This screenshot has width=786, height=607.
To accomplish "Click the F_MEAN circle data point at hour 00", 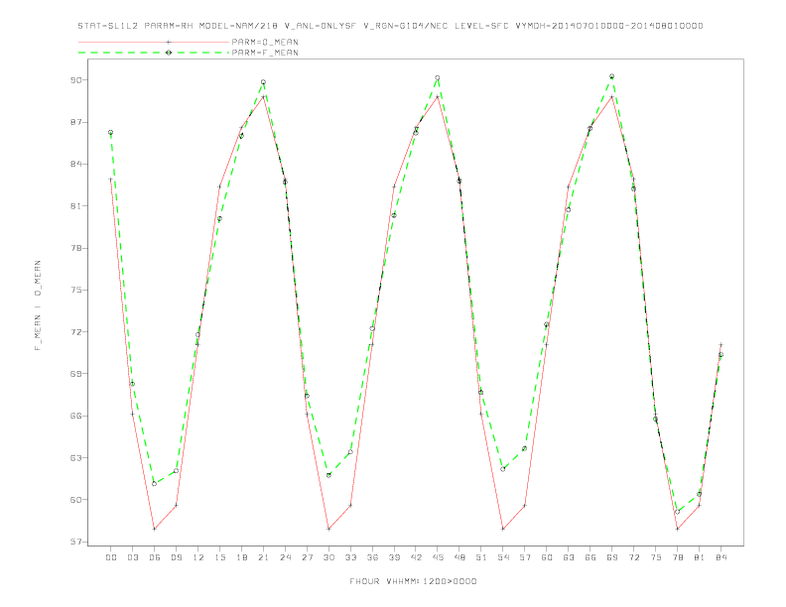I will pos(111,133).
